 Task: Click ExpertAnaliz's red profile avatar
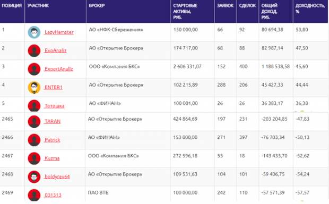click(x=34, y=69)
